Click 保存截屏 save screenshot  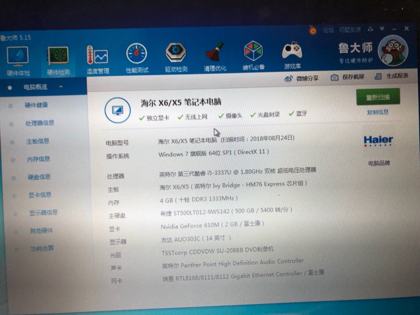pyautogui.click(x=347, y=77)
